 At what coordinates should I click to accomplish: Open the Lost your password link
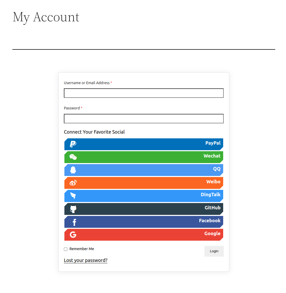[x=85, y=260]
